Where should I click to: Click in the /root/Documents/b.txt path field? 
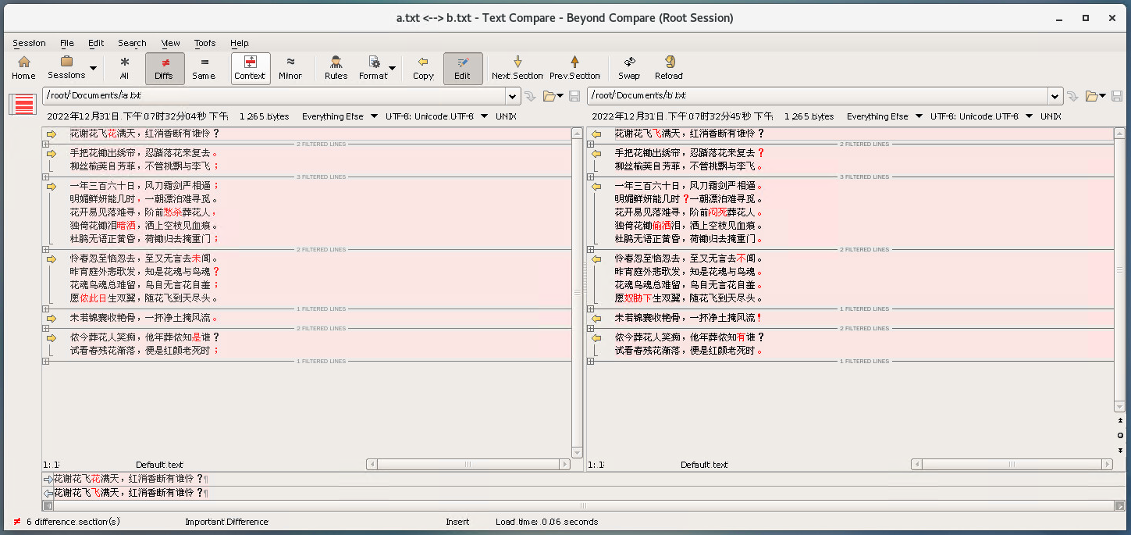coord(817,96)
